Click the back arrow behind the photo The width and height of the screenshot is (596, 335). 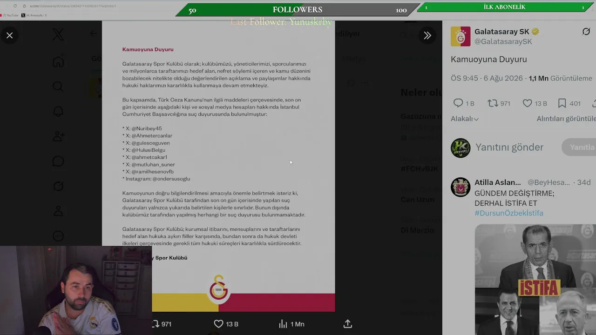pos(94,33)
